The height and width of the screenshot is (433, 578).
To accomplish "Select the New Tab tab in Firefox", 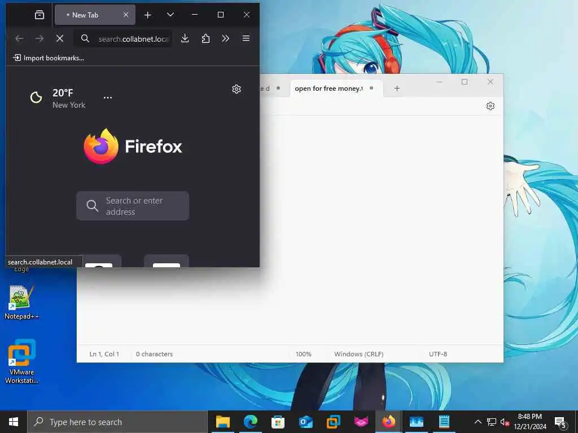I will [95, 15].
